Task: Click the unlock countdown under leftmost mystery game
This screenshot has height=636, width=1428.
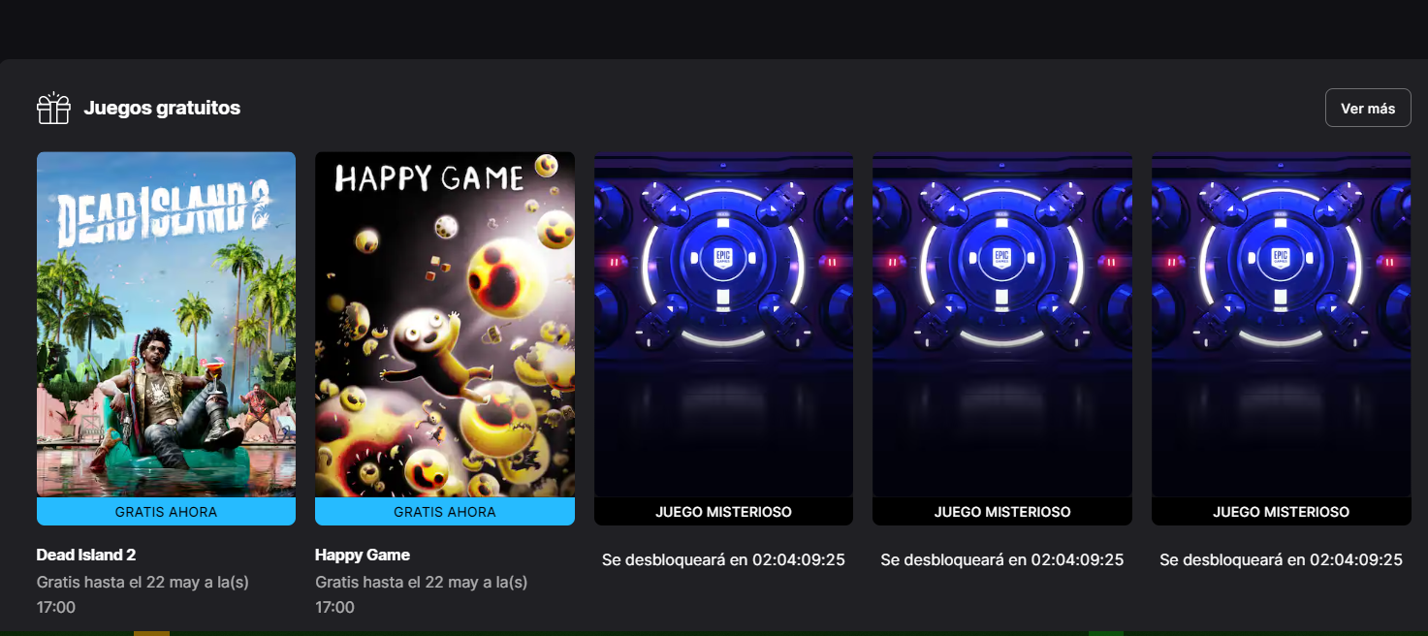Action: [x=723, y=559]
